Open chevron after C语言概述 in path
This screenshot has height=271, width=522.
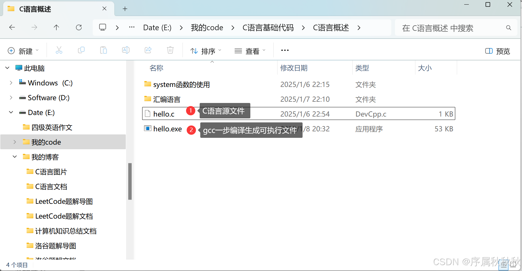click(x=359, y=28)
